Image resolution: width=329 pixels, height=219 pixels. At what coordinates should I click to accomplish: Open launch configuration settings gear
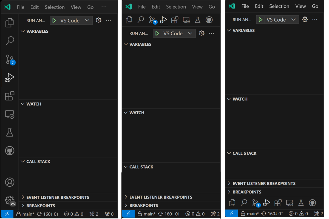[98, 20]
